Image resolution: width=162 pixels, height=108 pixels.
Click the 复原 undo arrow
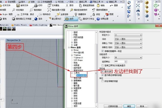point(112,5)
